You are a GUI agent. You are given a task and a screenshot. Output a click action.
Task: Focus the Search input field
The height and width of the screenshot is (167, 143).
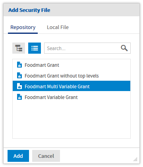click(x=87, y=48)
